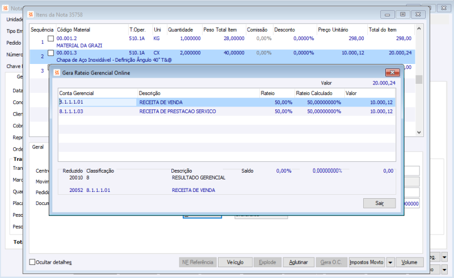
Task: Click the Impostos Movto button
Action: tap(367, 262)
